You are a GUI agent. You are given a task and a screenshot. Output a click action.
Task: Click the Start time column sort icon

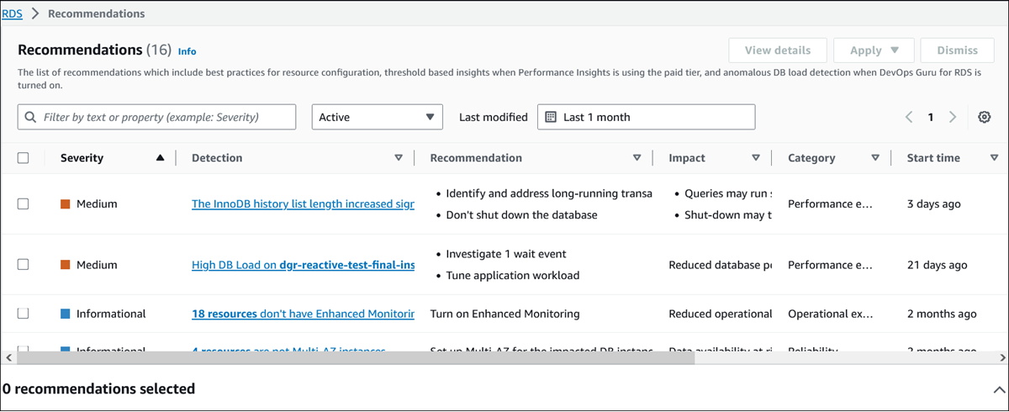coord(994,158)
